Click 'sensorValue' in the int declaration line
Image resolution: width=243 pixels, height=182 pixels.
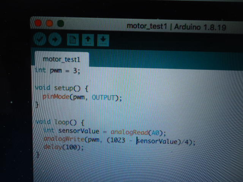pos(79,131)
